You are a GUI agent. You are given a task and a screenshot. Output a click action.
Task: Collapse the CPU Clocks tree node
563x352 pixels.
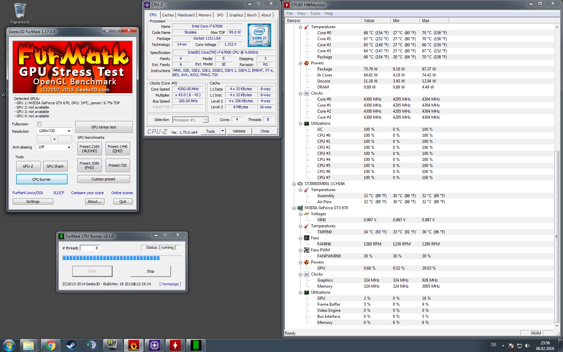[300, 93]
